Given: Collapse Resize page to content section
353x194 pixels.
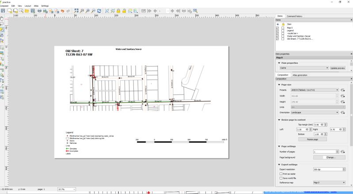Looking at the screenshot, I should [x=279, y=120].
